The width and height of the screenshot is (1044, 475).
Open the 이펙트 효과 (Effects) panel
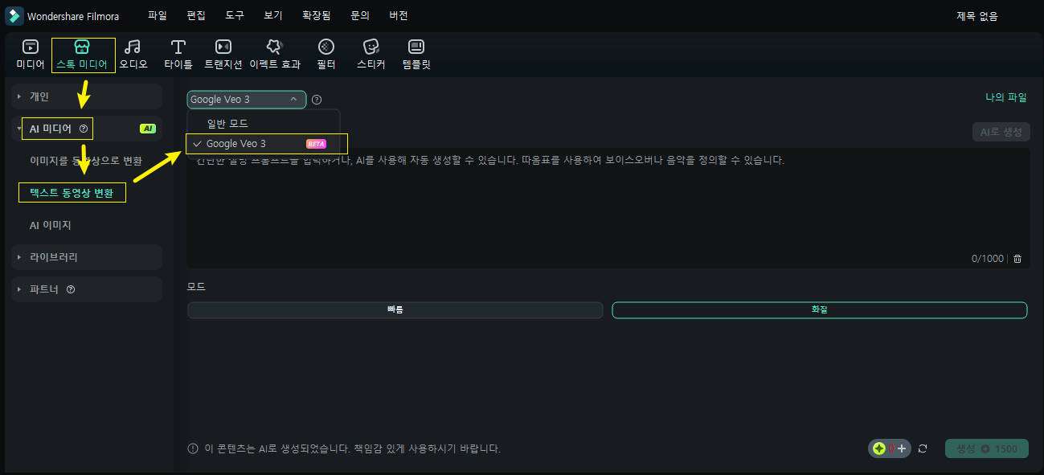point(274,47)
